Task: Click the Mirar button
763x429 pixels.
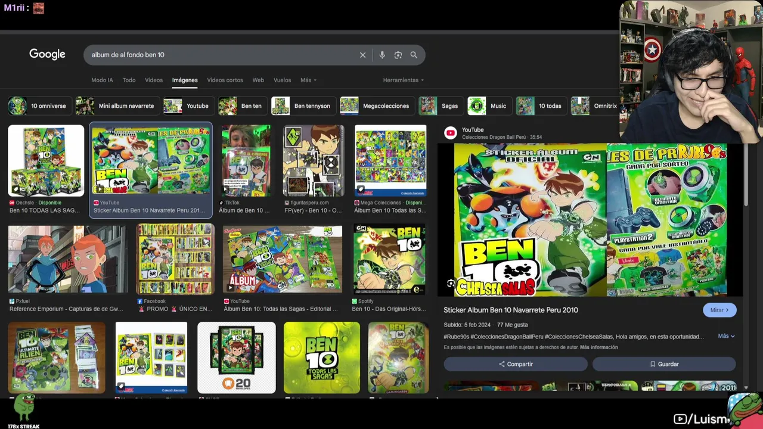Action: pos(719,310)
